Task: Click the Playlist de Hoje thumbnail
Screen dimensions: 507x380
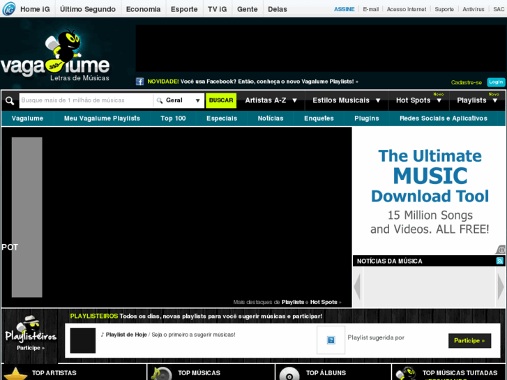Action: click(83, 340)
